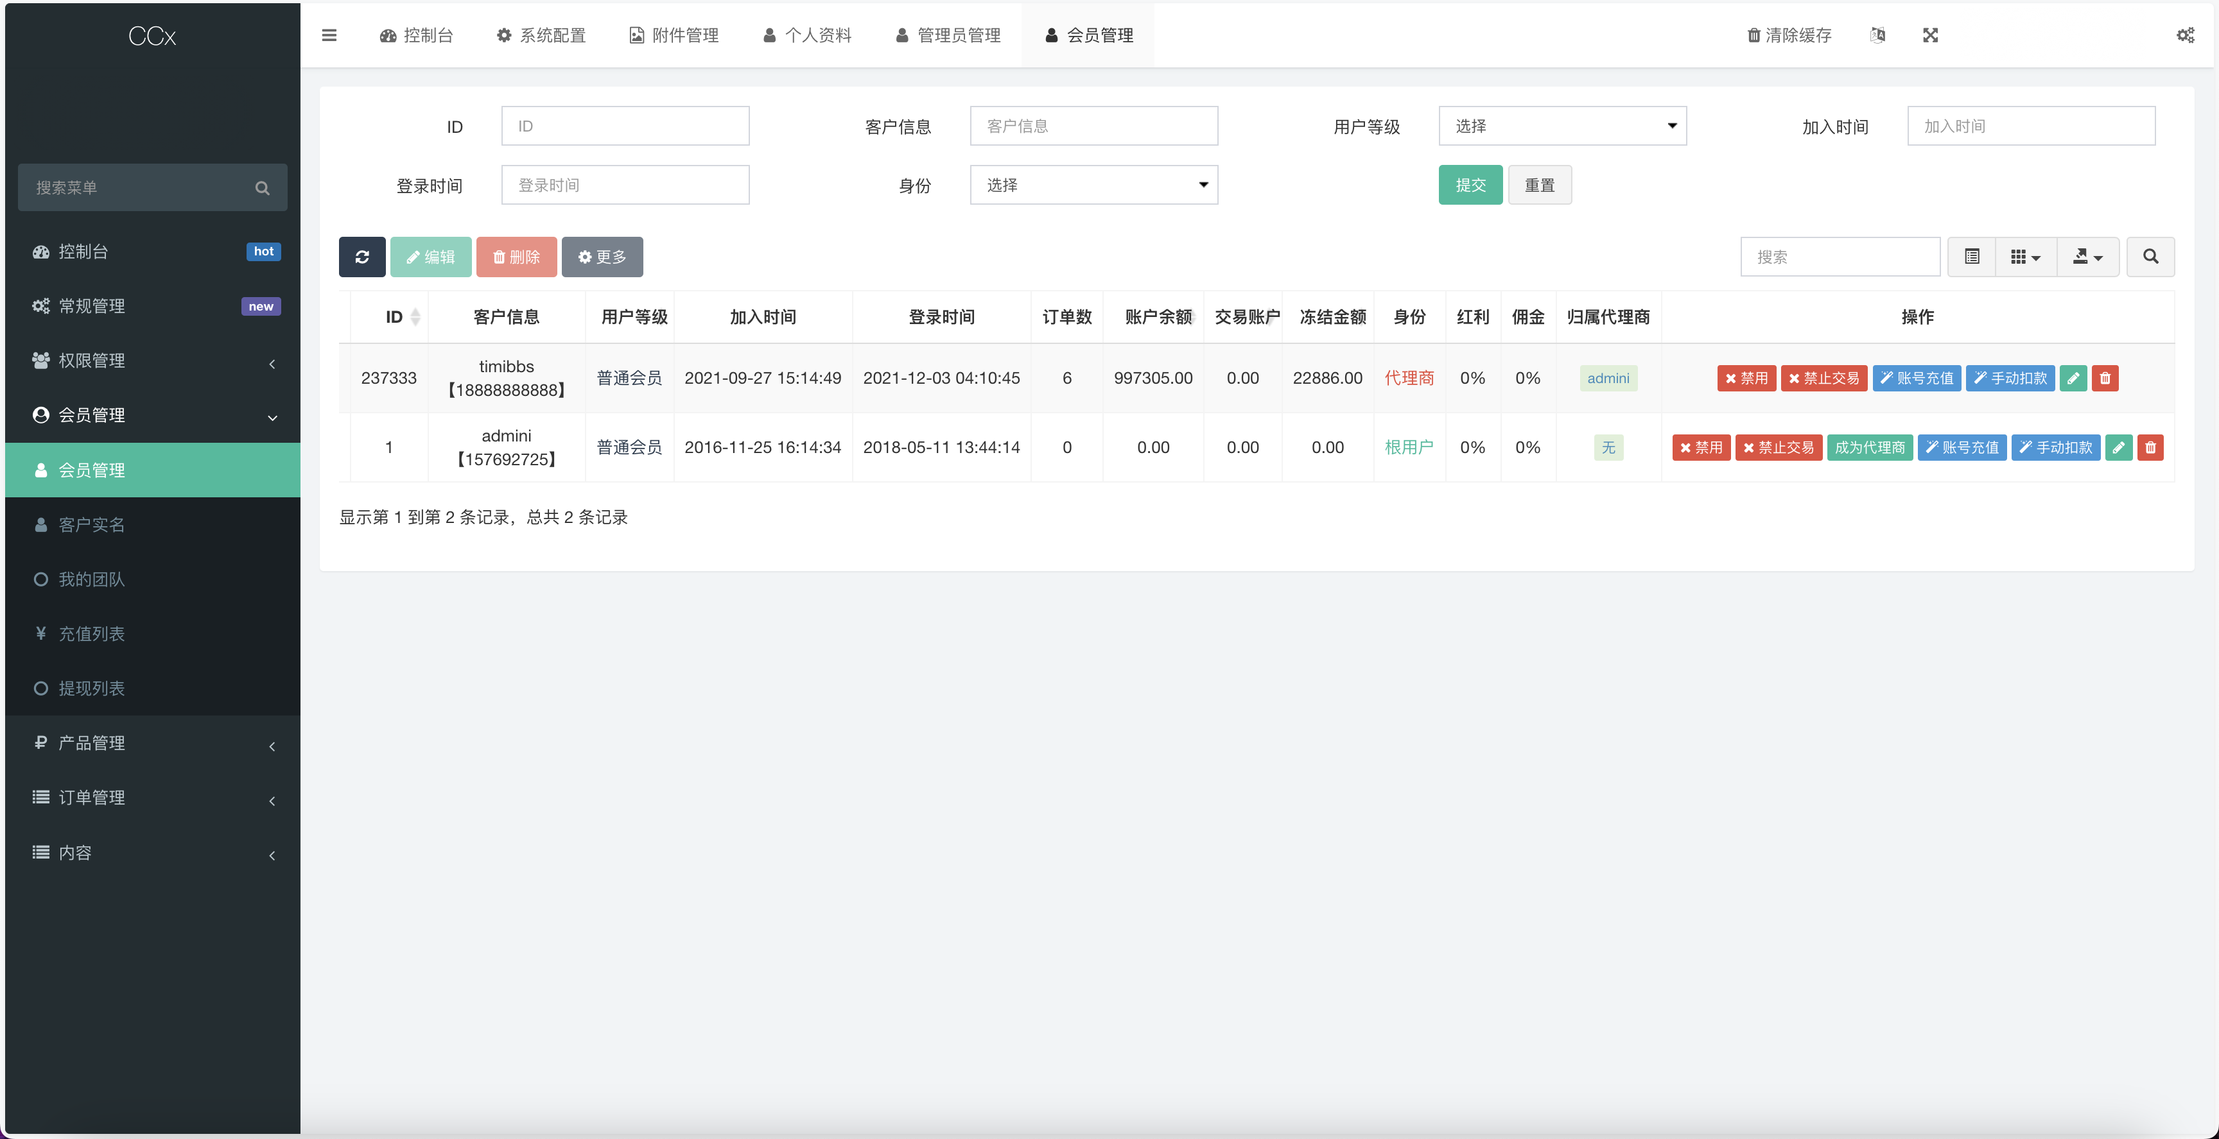Disable user timibbs with its 禁用 button
2219x1139 pixels.
pos(1747,378)
